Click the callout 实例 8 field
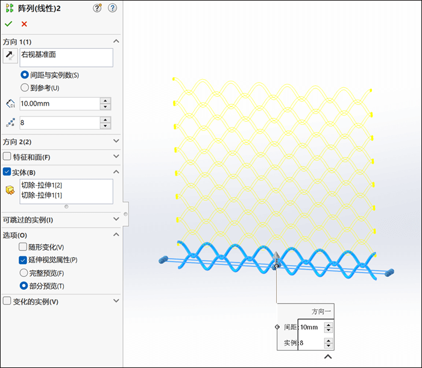Image resolution: width=422 pixels, height=368 pixels. click(311, 343)
